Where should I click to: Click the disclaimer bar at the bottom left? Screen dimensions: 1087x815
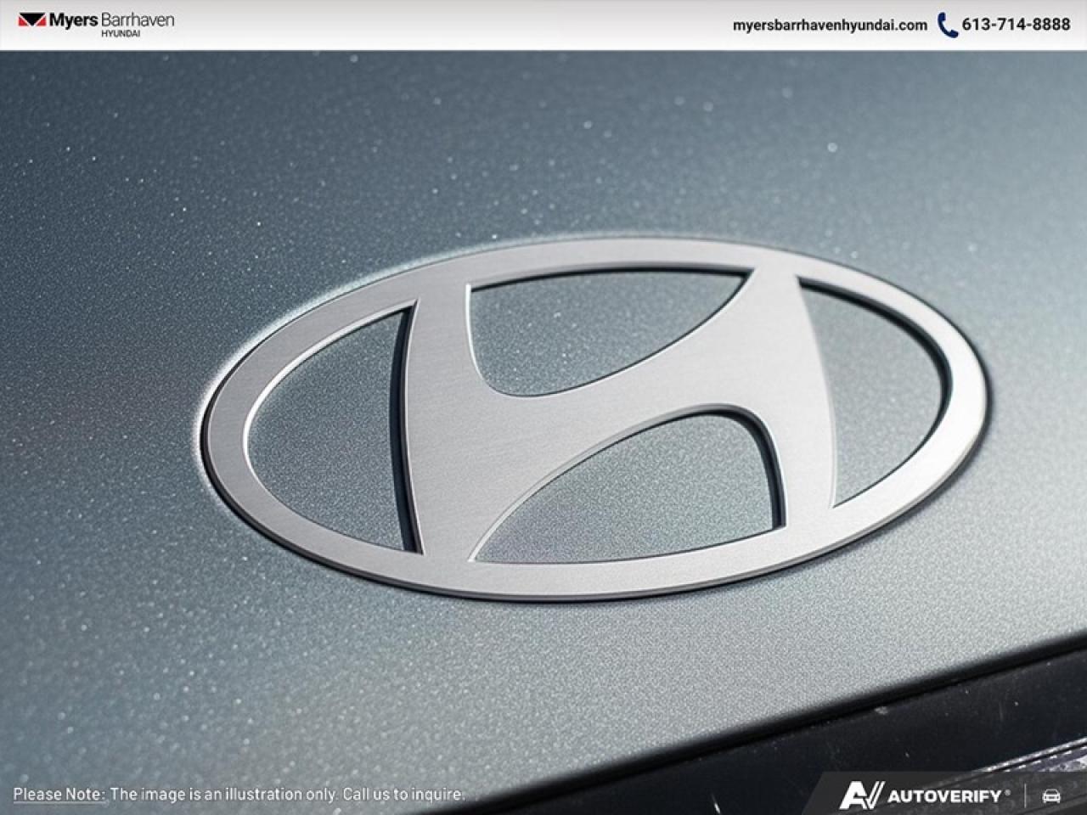click(238, 796)
